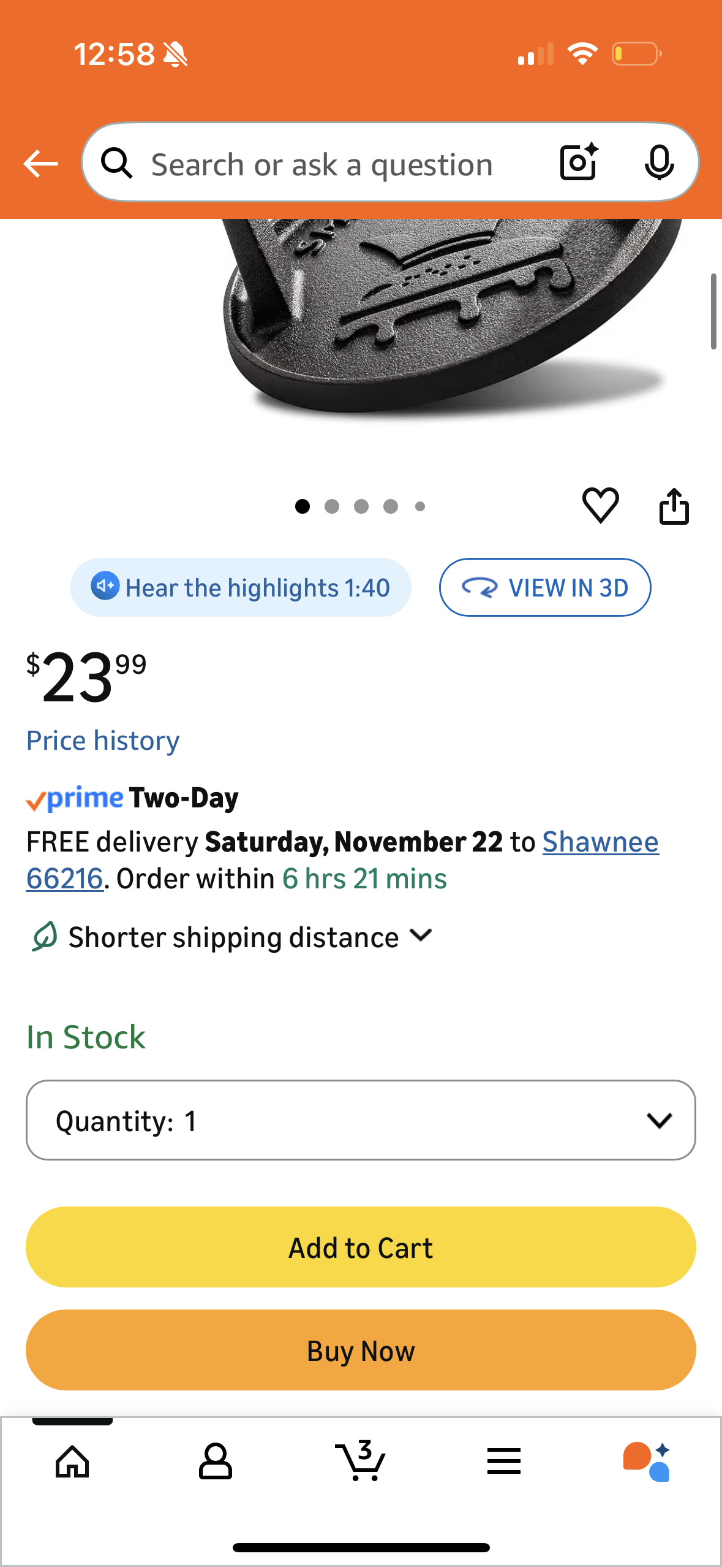This screenshot has width=722, height=1567.
Task: Go to Home tab
Action: pyautogui.click(x=72, y=1462)
